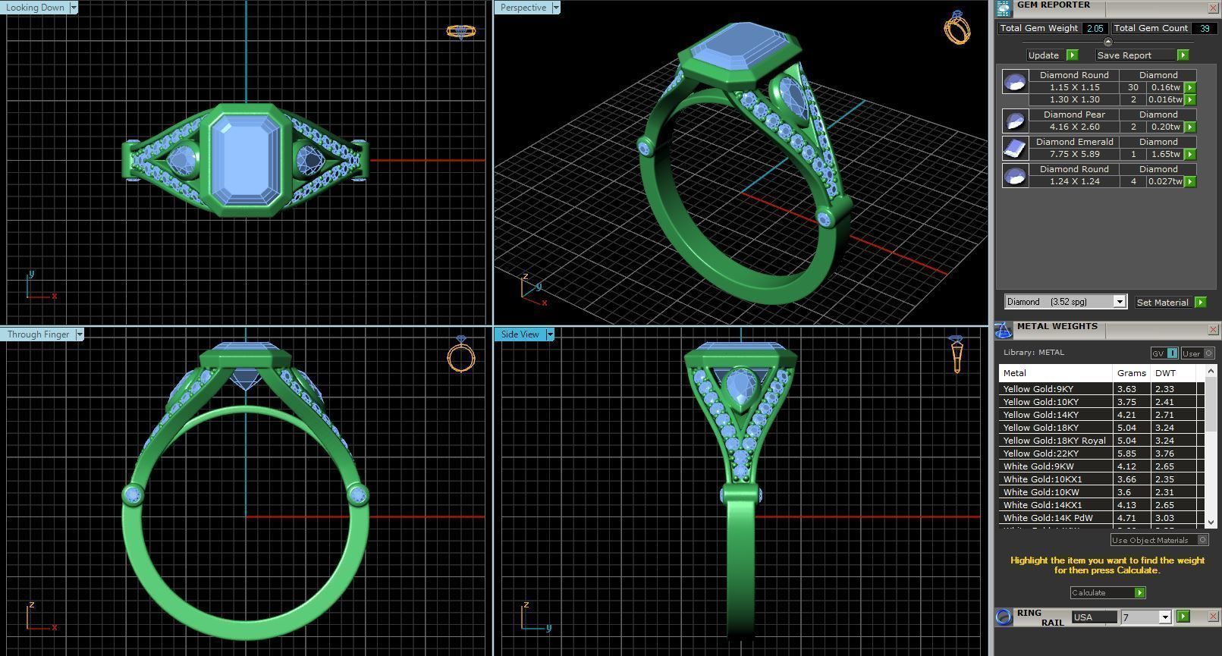Viewport: 1222px width, 656px height.
Task: Click the ring icon in Side View viewport
Action: pos(956,353)
